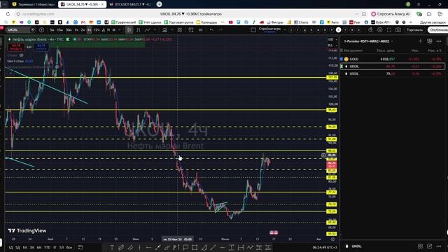Screen dimensions: 448x252
Task: Select the callout drawing tool
Action: point(185,247)
